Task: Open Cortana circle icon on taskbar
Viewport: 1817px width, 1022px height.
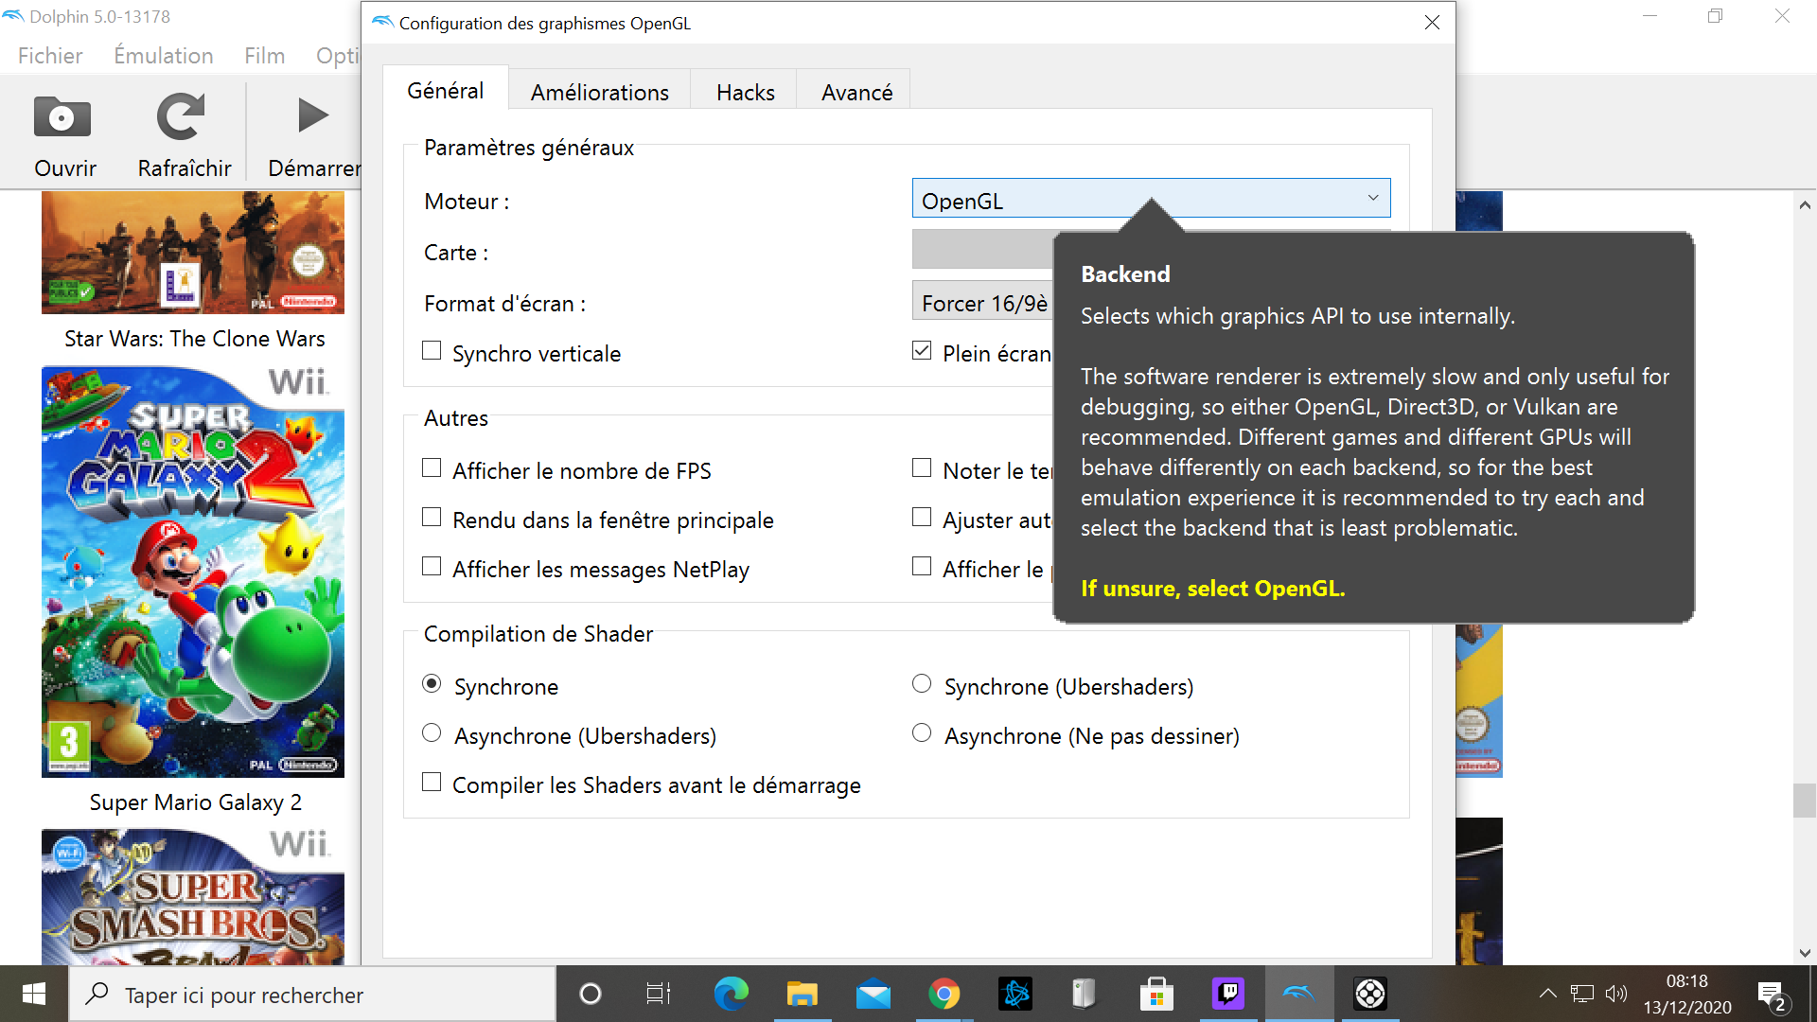Action: [591, 994]
